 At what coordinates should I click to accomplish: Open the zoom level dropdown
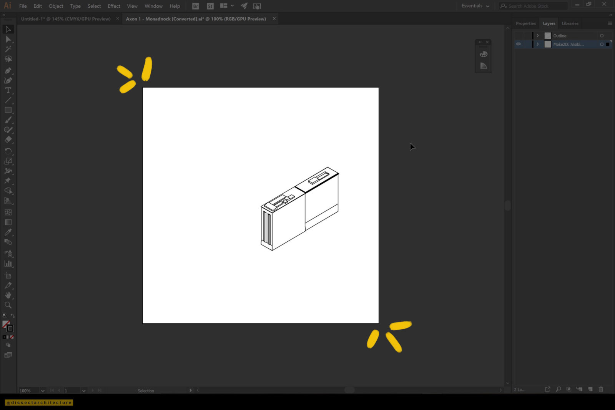tap(43, 391)
